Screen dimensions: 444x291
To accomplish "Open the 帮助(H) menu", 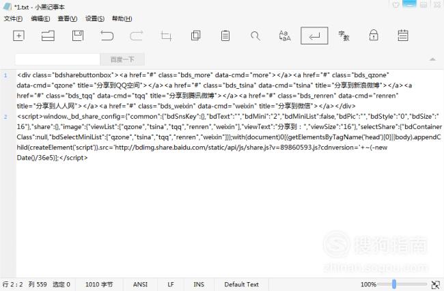I will click(x=122, y=18).
